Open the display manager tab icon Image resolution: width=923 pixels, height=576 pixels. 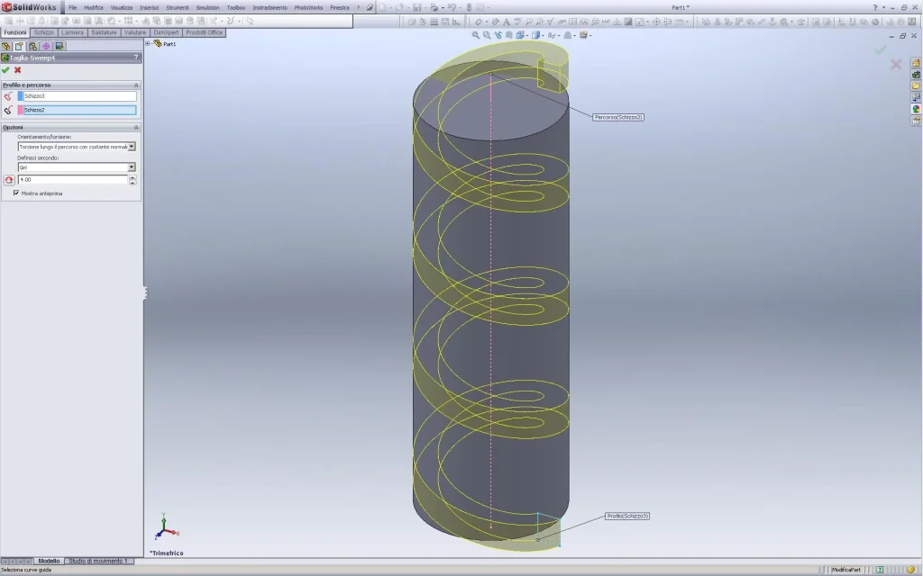[59, 46]
